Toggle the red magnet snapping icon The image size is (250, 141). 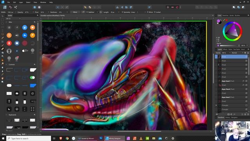tap(177, 7)
